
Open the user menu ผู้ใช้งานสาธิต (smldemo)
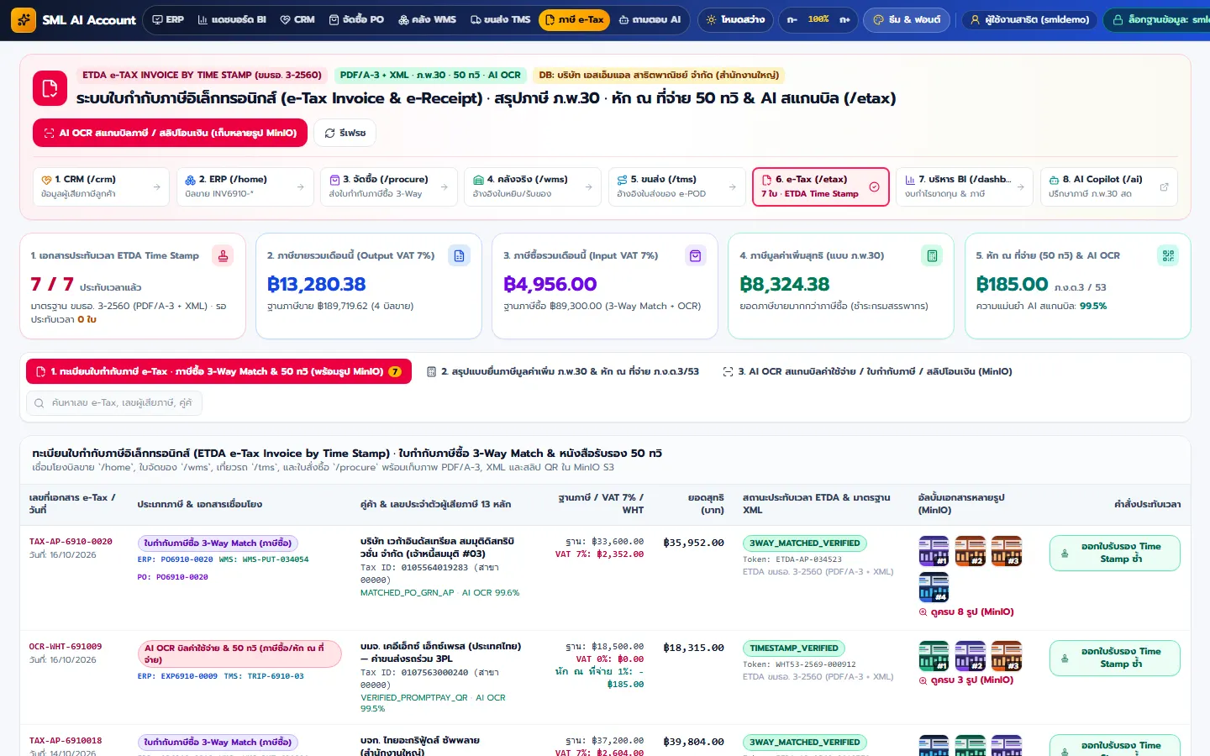(1030, 19)
